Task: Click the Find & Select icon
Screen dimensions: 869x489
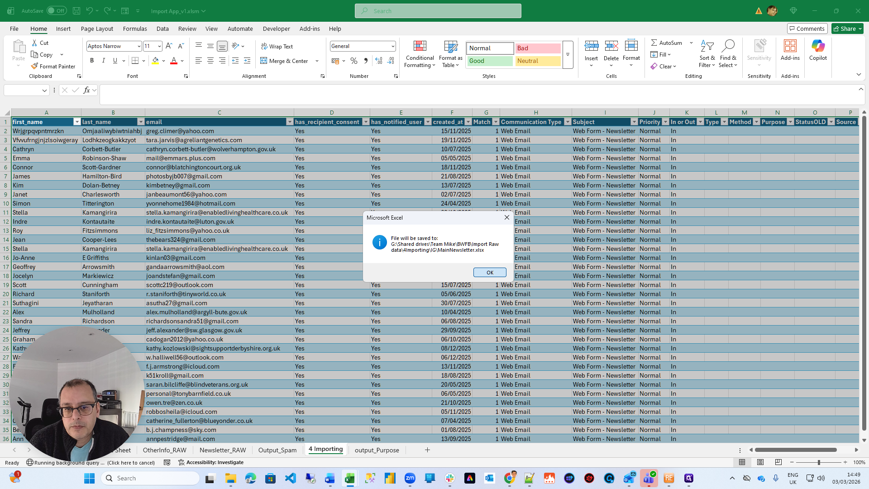Action: (x=728, y=47)
